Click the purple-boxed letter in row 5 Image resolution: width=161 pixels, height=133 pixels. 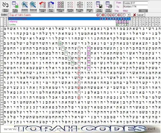point(89,48)
